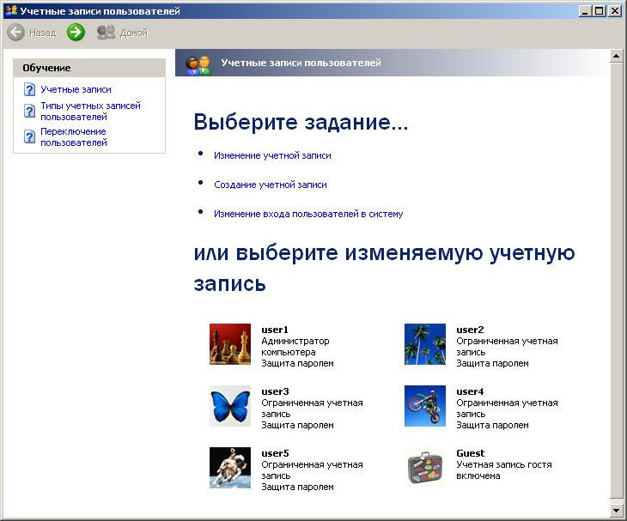Click the help icon beside Учетные записи
The width and height of the screenshot is (627, 521).
[x=29, y=89]
